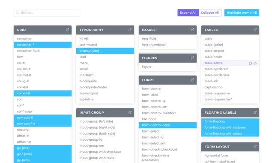
Task: Select form-check (checkbox) item
Action: click(x=168, y=149)
